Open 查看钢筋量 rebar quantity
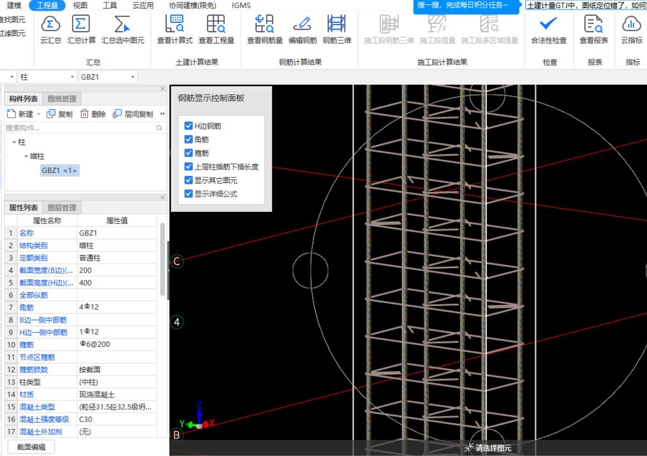 (265, 29)
